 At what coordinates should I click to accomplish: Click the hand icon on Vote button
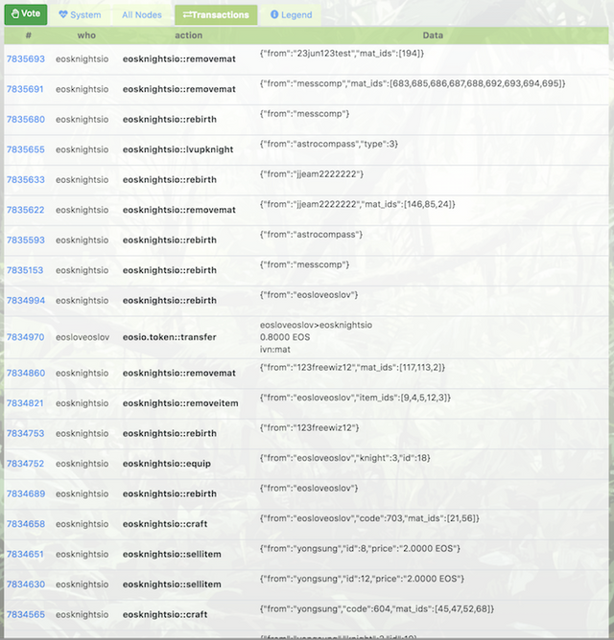(15, 13)
